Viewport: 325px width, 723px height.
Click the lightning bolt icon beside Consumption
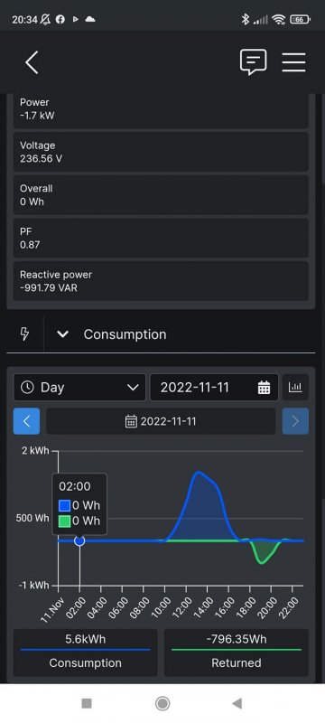click(x=25, y=333)
